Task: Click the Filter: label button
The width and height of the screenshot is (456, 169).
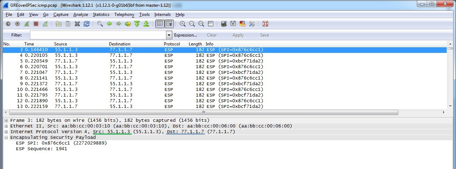Action: (16, 35)
